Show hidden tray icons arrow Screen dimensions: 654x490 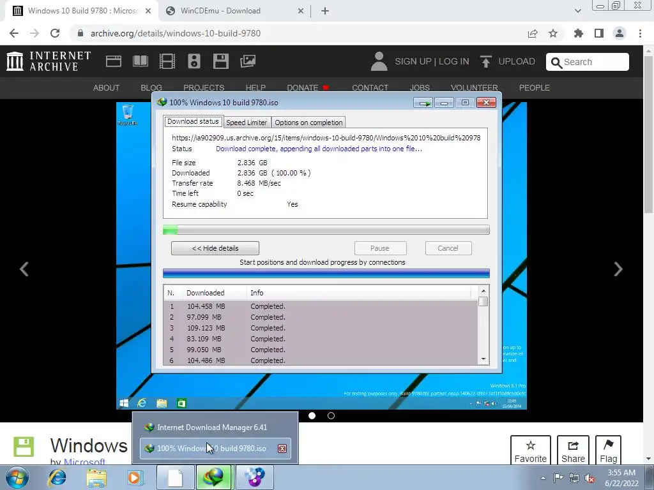[x=543, y=478]
